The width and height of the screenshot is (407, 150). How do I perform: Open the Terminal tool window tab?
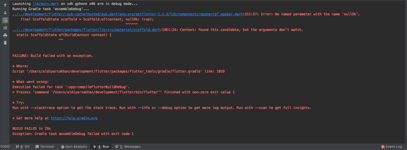click(45, 146)
